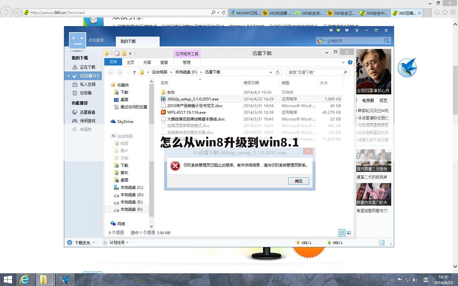Screen dimensions: 458x286
Task: Expand the ribbon with the chevron arrow
Action: pyautogui.click(x=343, y=62)
